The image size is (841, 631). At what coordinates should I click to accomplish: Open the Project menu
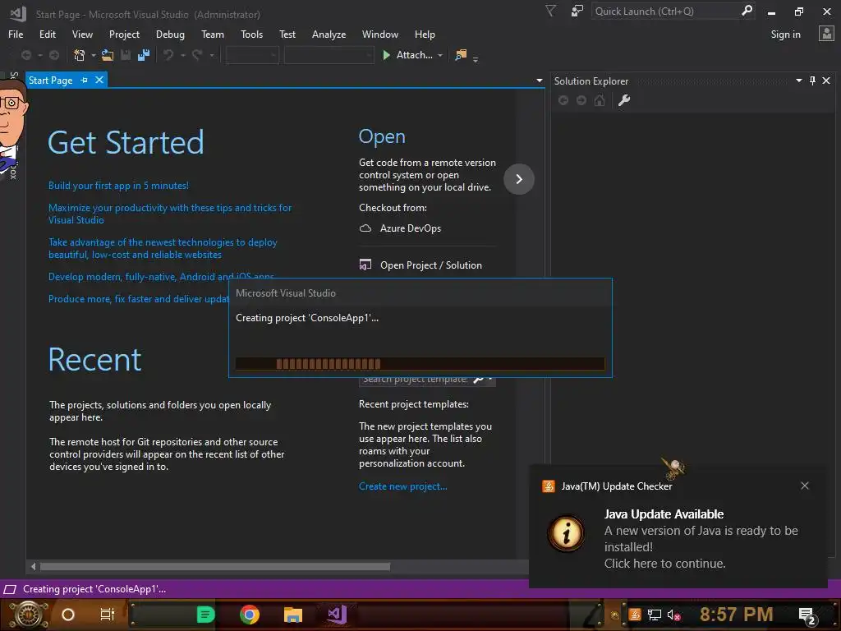(124, 35)
